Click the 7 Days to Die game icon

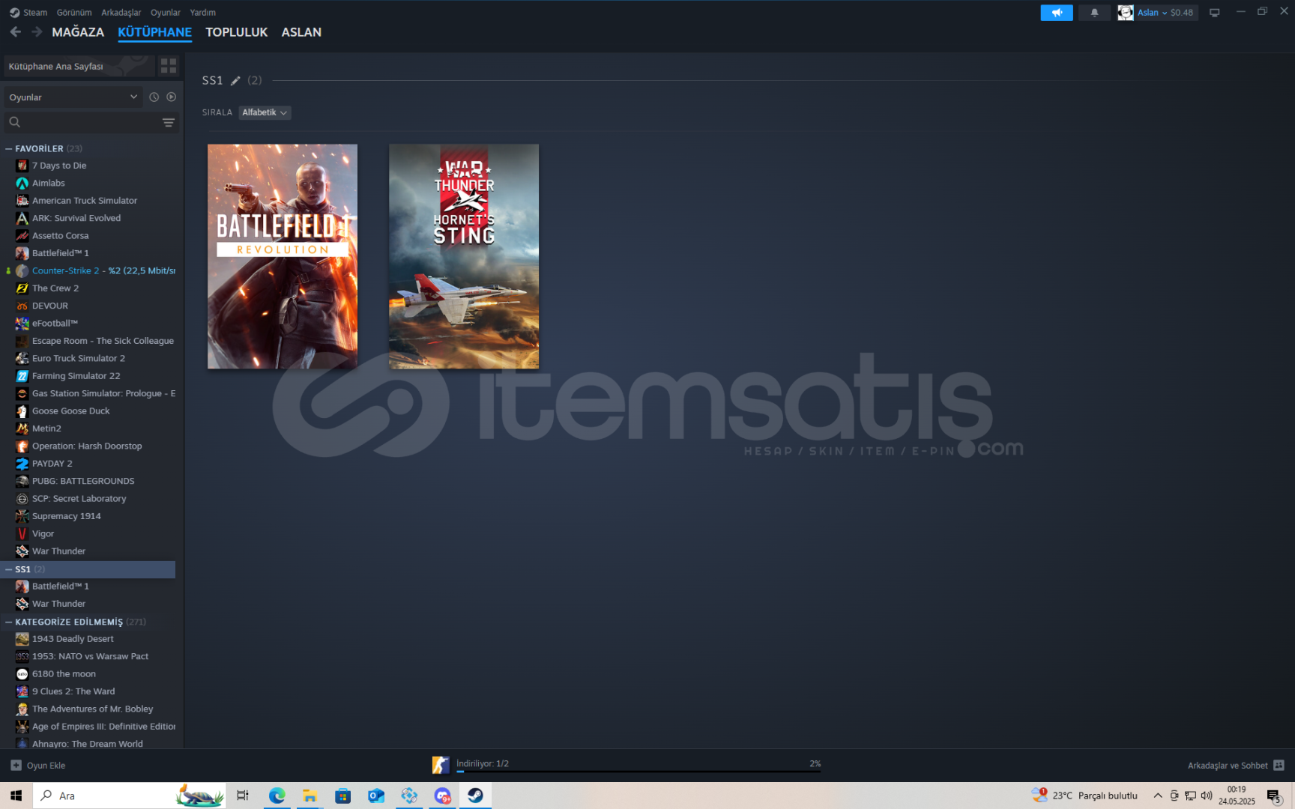[x=22, y=166]
